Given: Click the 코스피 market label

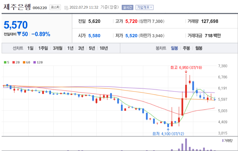Looking at the screenshot, I should click(55, 7).
